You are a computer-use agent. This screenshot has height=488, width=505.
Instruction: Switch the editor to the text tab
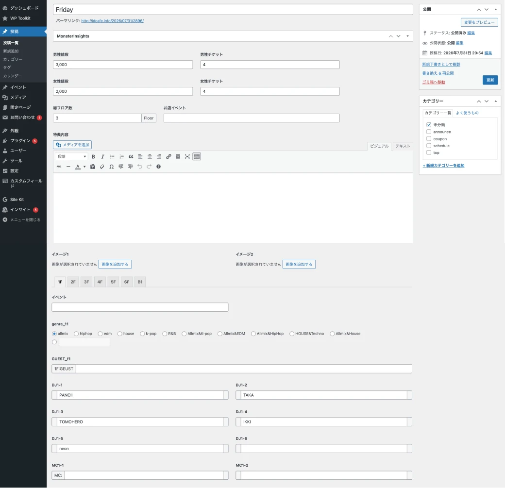[x=403, y=146]
